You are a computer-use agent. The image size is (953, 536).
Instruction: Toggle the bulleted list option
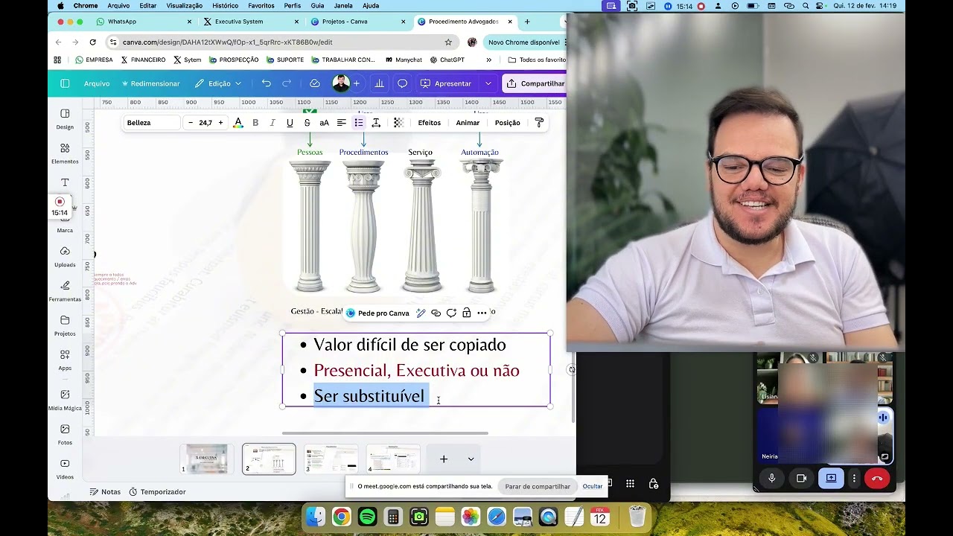tap(359, 123)
